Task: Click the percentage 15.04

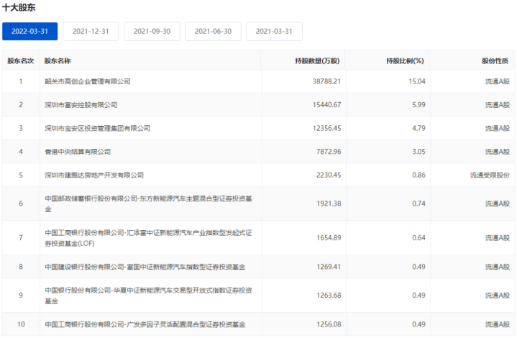Action: tap(417, 81)
